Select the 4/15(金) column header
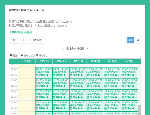The image size is (150, 115). click(x=44, y=61)
